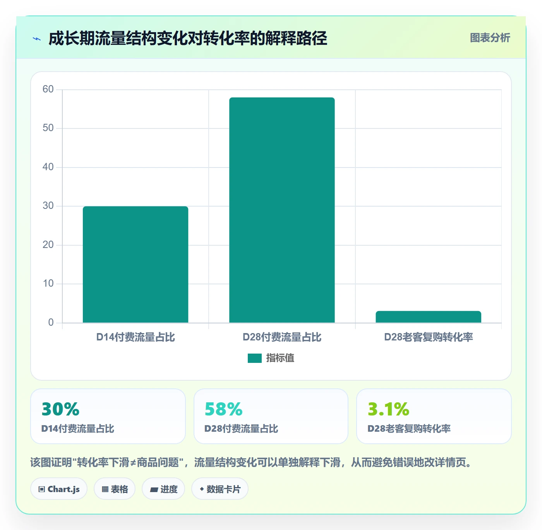
Task: Open the Chart.js tag
Action: (x=59, y=489)
